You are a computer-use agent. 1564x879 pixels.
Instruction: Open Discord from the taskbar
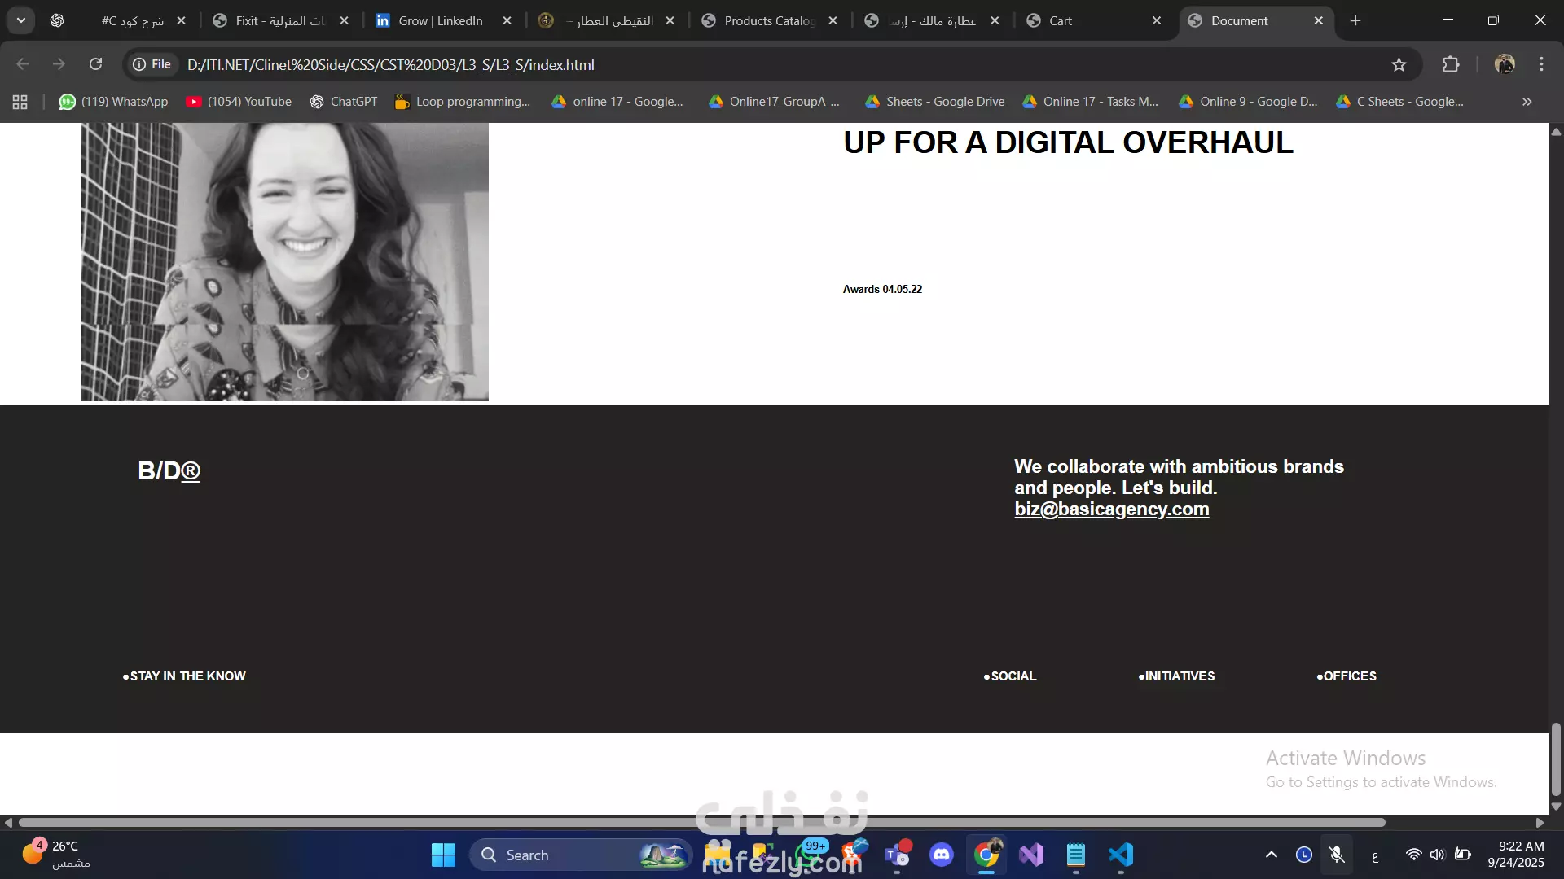point(942,855)
